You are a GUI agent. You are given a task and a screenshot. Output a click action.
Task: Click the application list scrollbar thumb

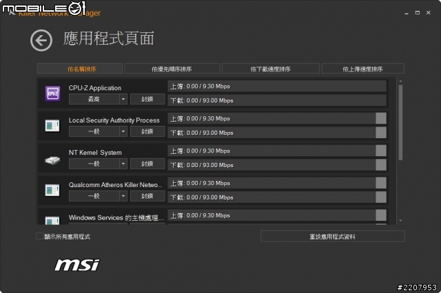click(x=400, y=122)
